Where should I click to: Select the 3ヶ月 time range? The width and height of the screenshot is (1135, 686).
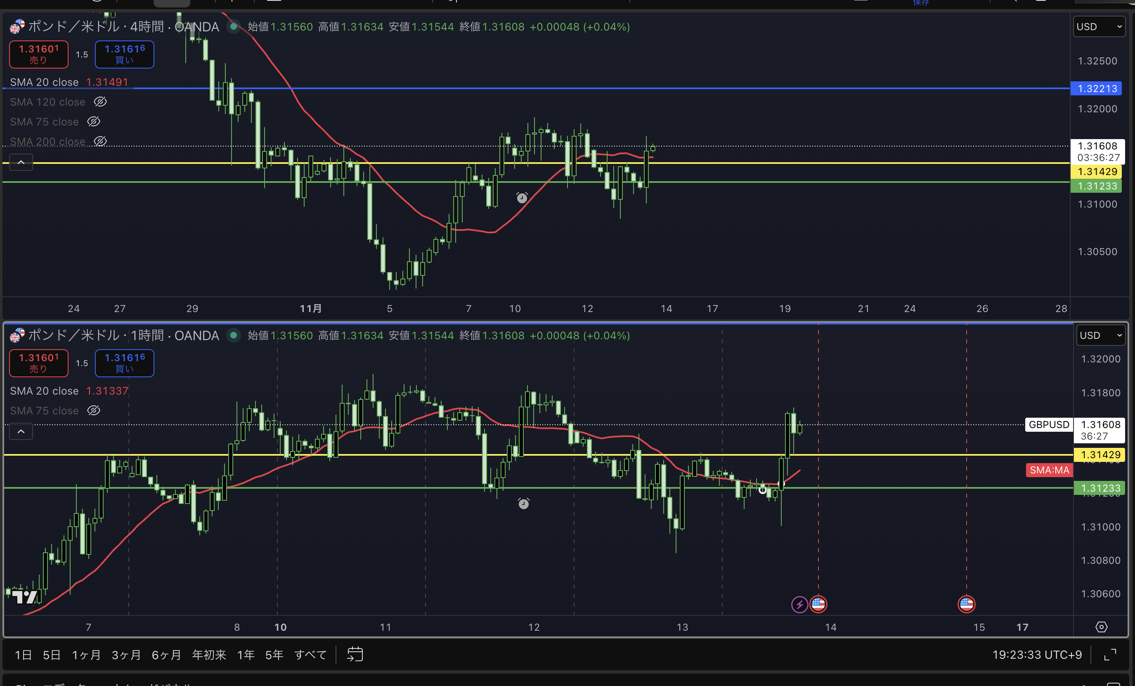coord(126,655)
